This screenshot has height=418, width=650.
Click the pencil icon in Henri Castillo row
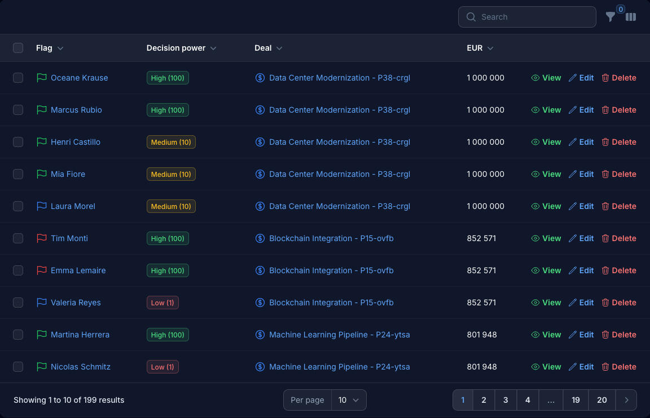tap(573, 142)
